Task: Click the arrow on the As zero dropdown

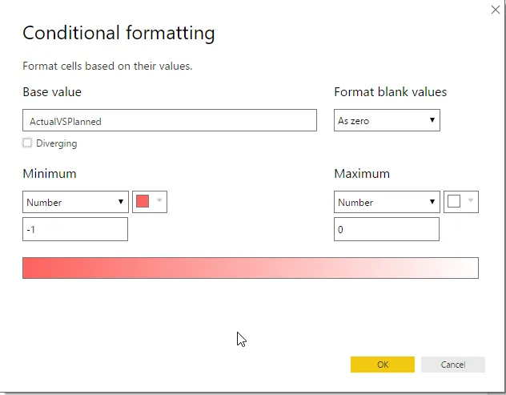Action: click(432, 121)
